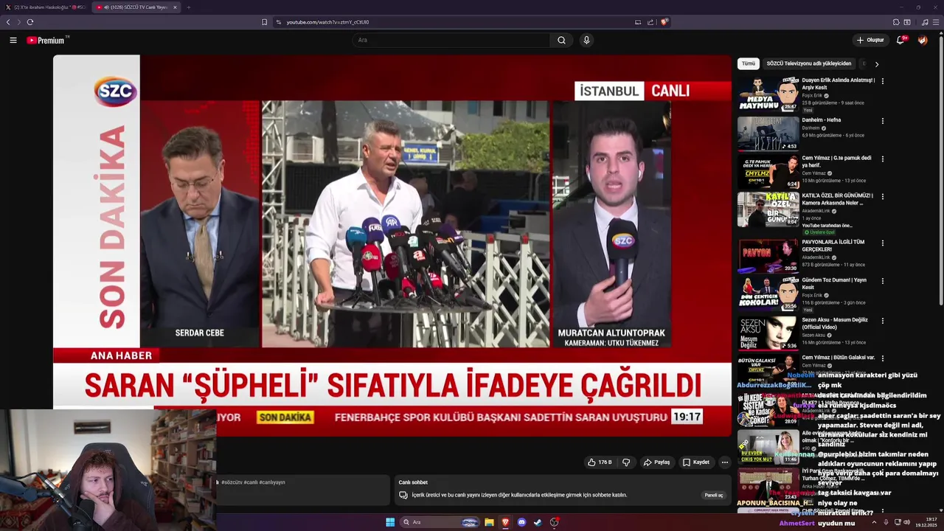This screenshot has width=944, height=531.
Task: Click the share icon in address bar
Action: (650, 22)
